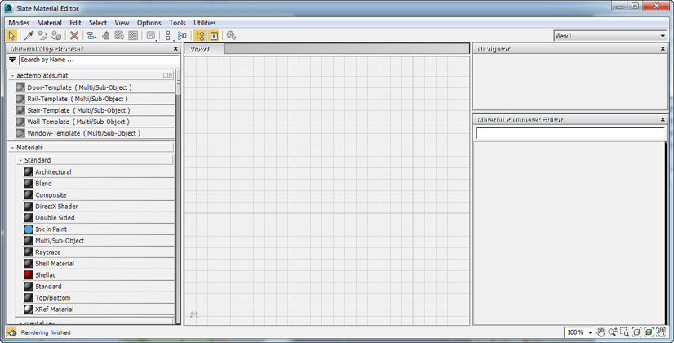The image size is (674, 343).
Task: Select the XRef Material entry
Action: tap(99, 309)
